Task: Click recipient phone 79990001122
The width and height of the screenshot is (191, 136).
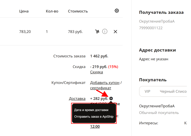Action: [x=151, y=28]
